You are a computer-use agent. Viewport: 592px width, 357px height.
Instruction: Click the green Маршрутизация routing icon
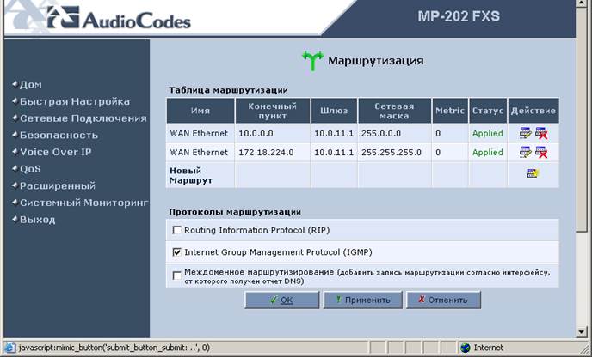312,61
